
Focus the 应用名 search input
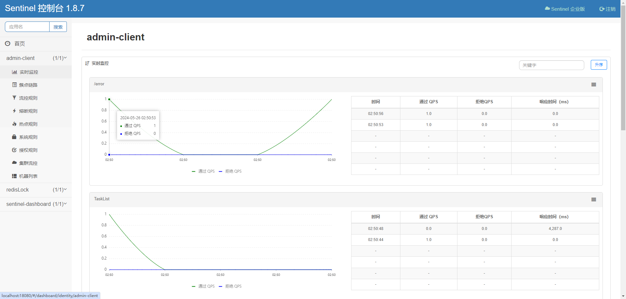(27, 27)
